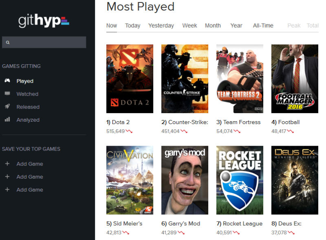Screen dimensions: 326x240
Task: Click the downtrend arrow under Counter-Strike
Action: pyautogui.click(x=184, y=131)
